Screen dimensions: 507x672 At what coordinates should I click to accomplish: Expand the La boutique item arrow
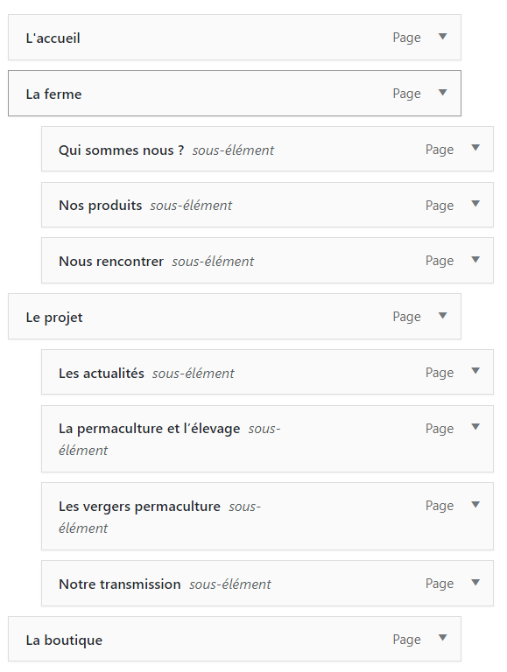pos(443,638)
